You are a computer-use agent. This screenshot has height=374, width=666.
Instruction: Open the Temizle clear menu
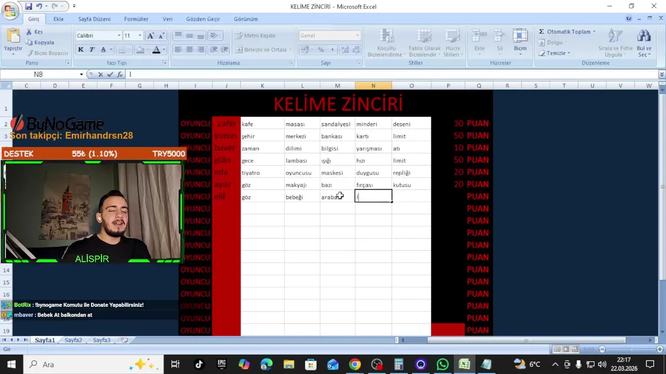(x=554, y=53)
